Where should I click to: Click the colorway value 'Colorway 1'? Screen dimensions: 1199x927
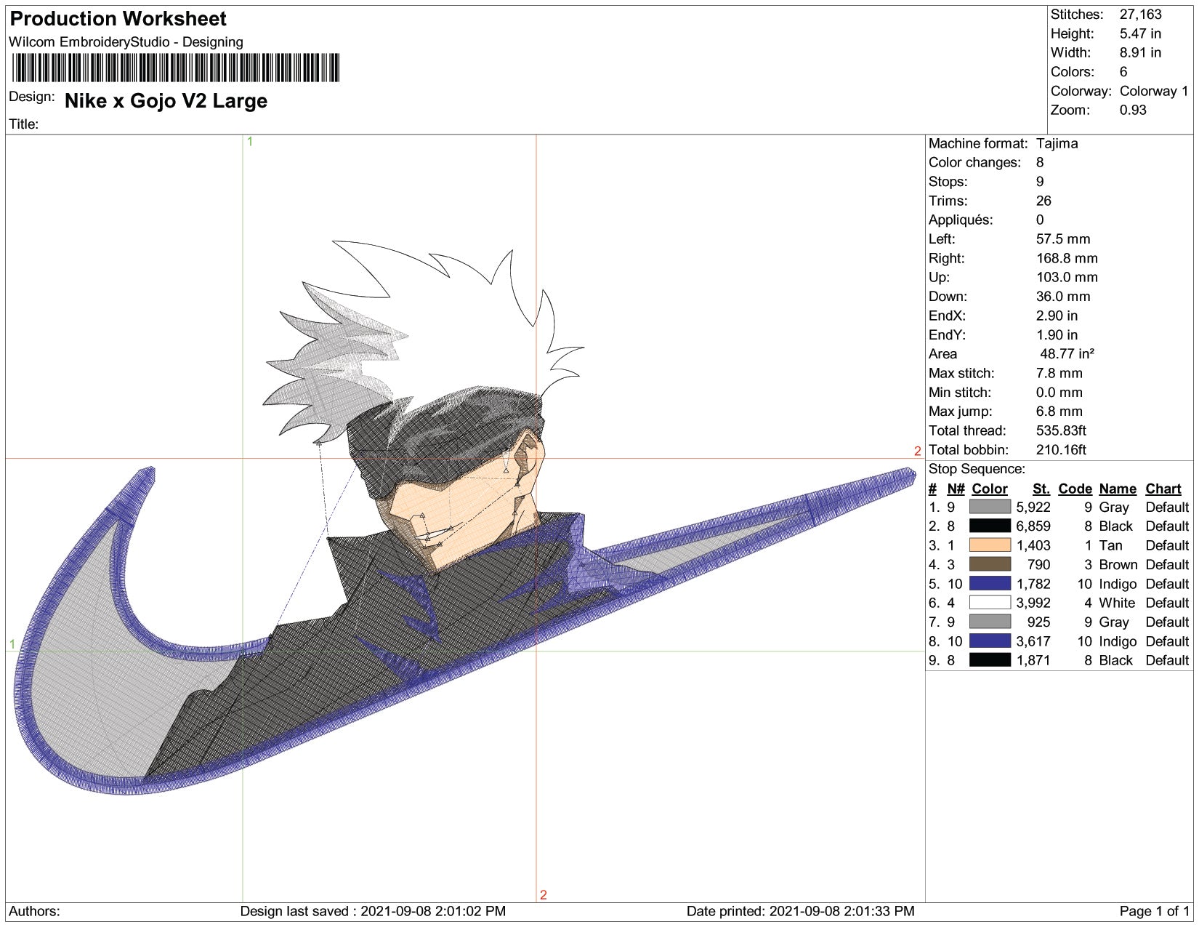click(x=1154, y=91)
